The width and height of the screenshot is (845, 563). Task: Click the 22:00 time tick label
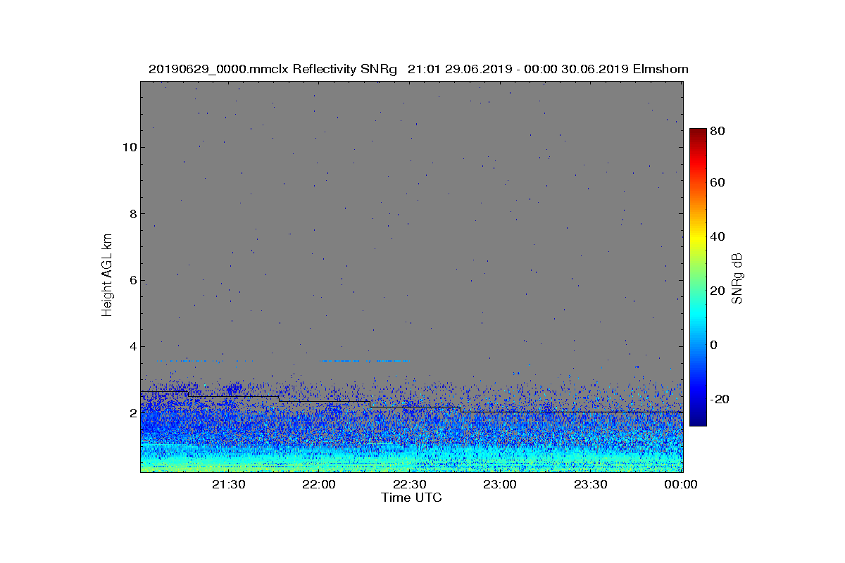(318, 484)
